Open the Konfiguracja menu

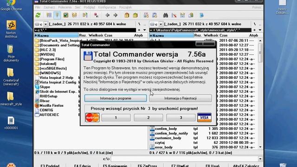[107, 7]
